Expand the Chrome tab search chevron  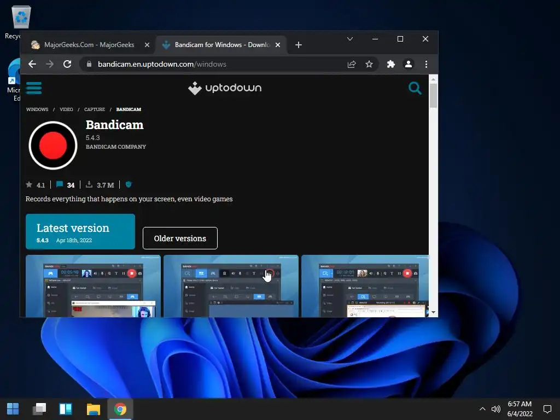pos(350,39)
